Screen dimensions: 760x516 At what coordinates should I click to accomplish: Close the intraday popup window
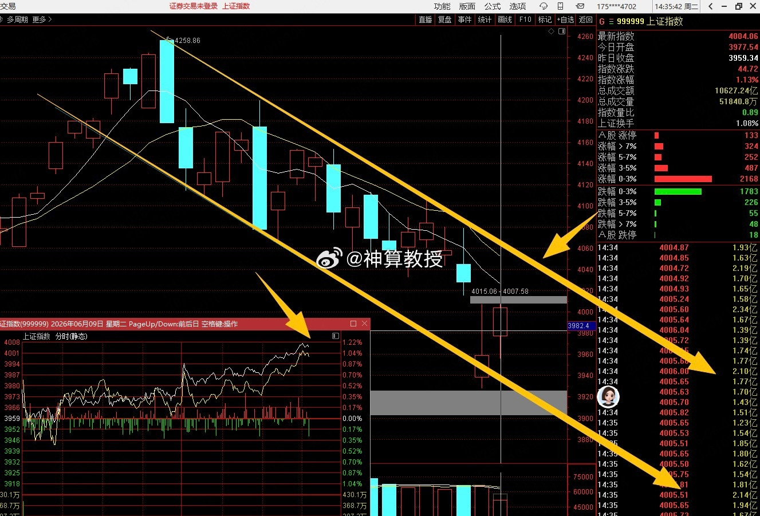[364, 324]
